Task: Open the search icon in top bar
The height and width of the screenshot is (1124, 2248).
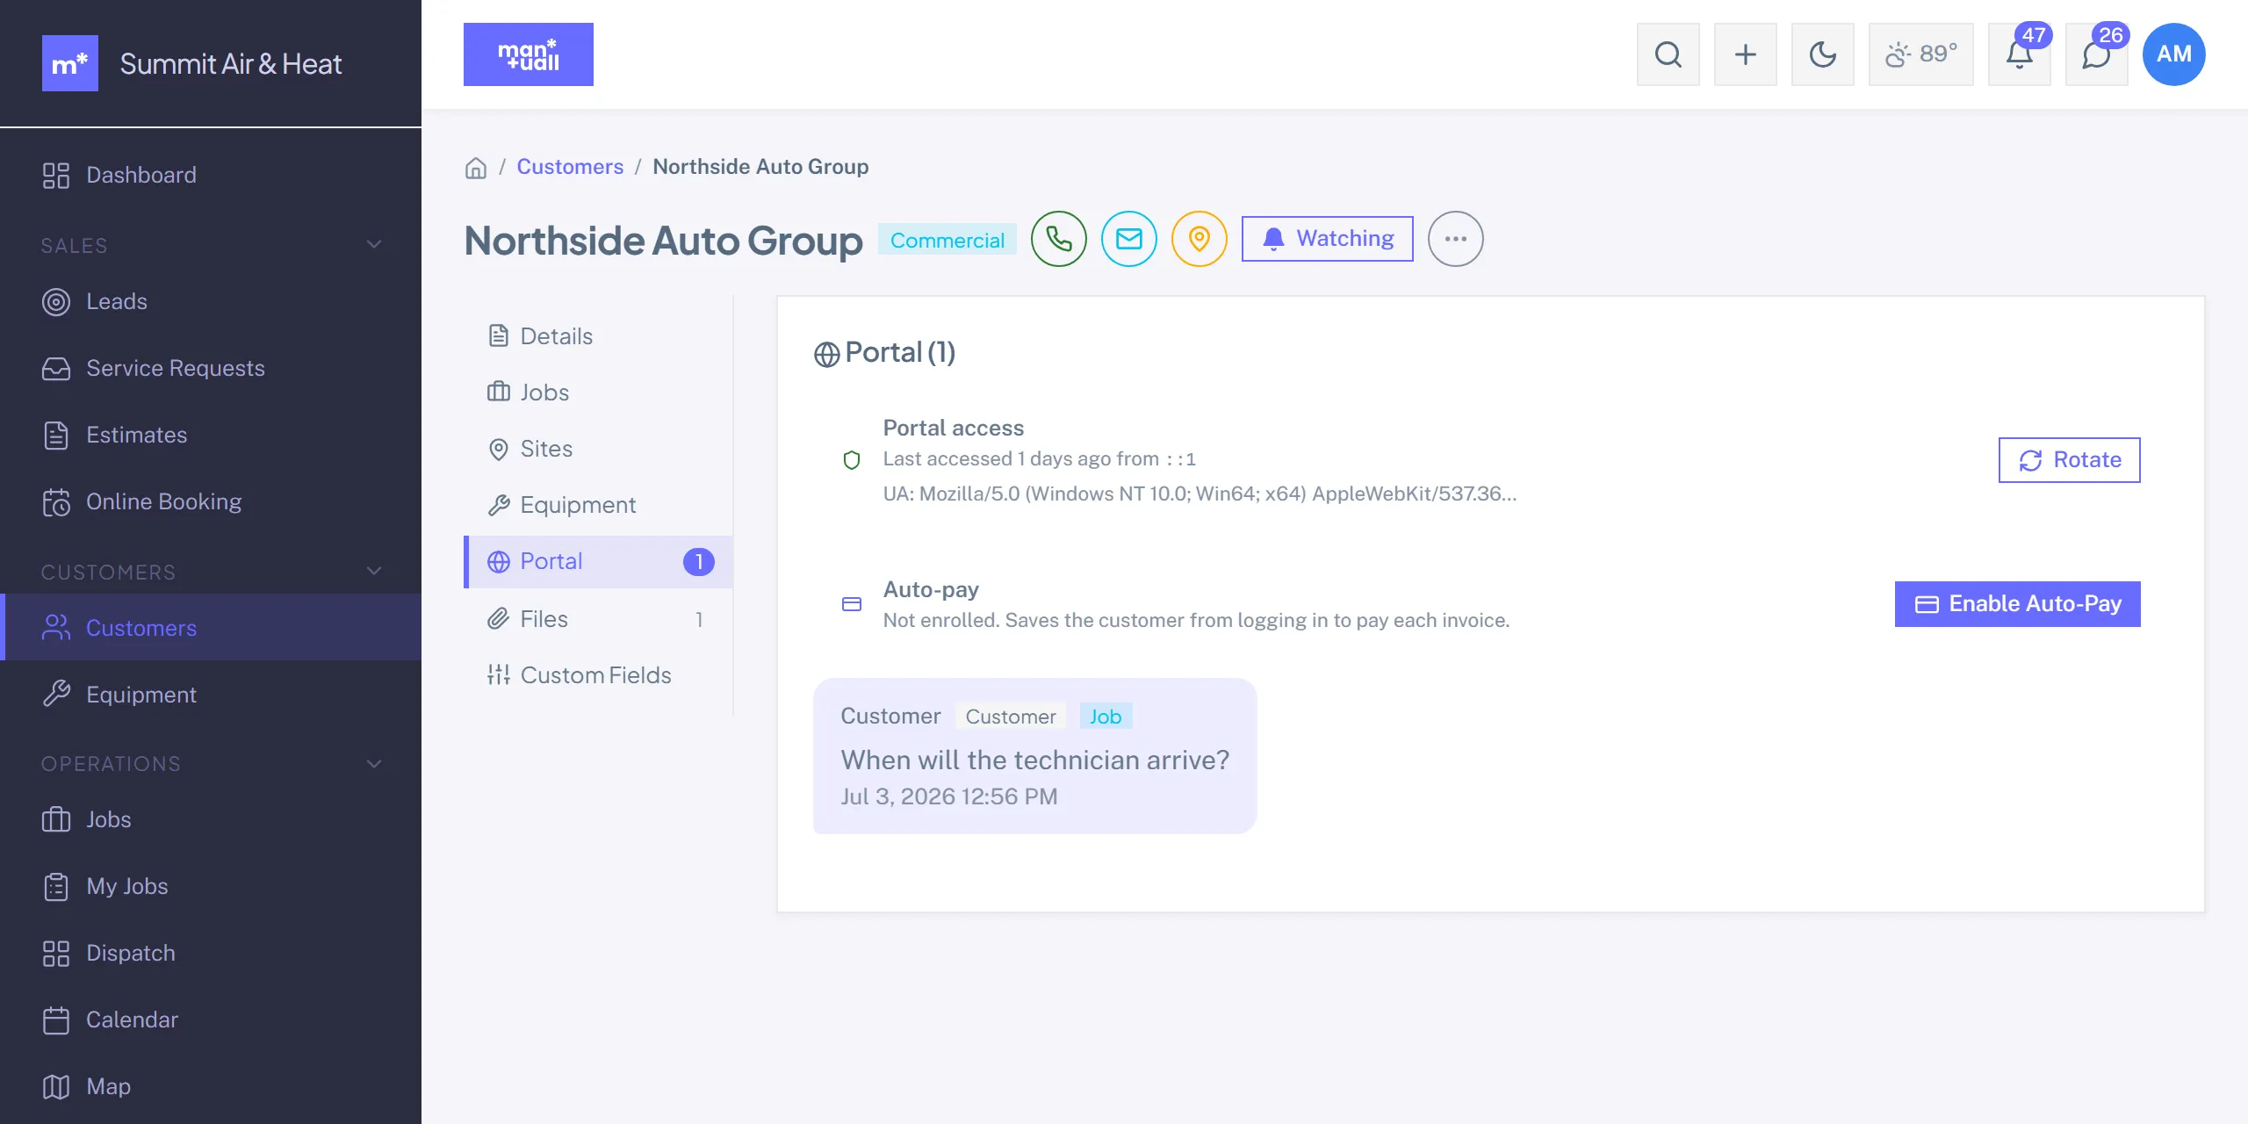Action: (1668, 54)
